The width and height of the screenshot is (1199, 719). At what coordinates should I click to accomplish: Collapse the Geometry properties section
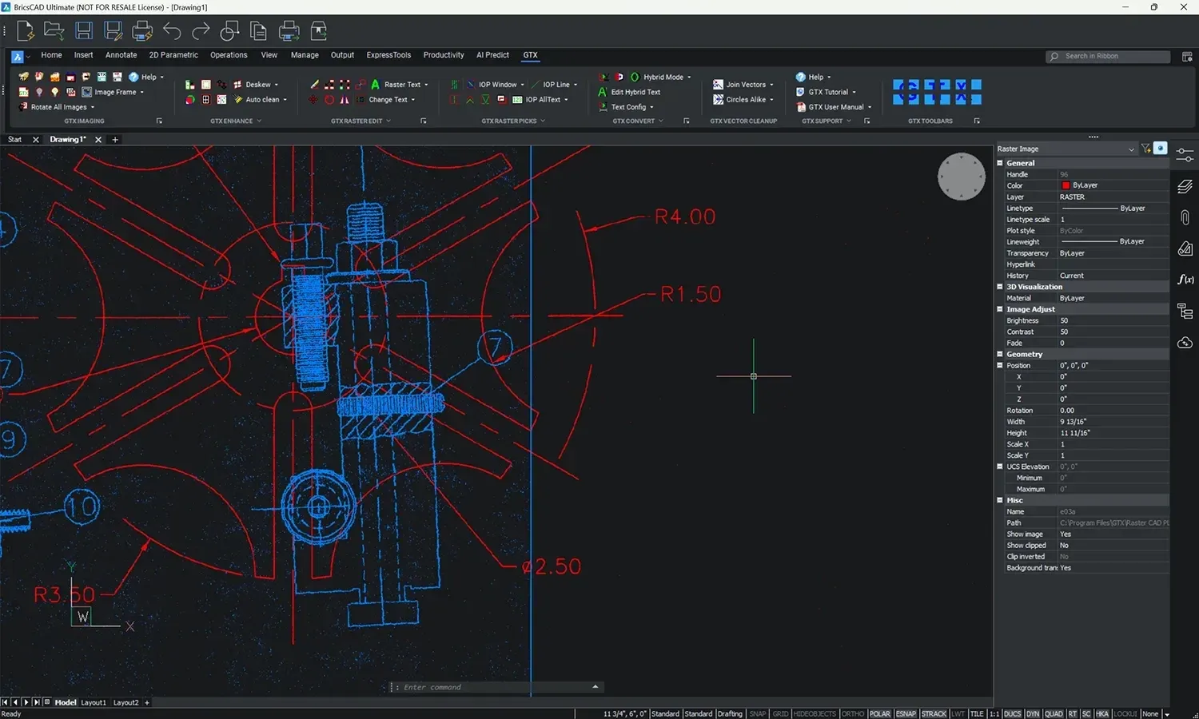[1000, 354]
